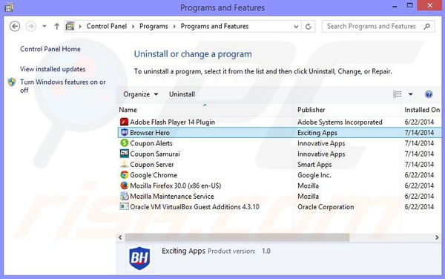Screen dimensions: 445x279
Task: Click the Mozilla Maintenance Service icon
Action: click(x=124, y=196)
